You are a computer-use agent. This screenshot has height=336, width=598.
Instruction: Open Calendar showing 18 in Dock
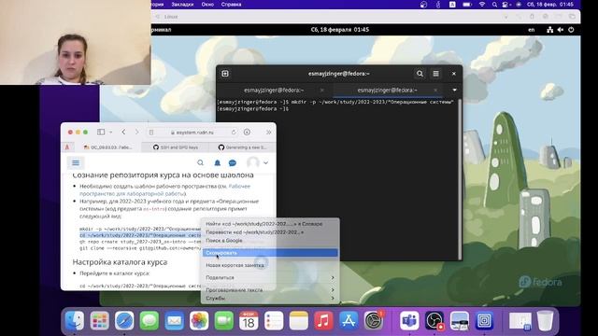pyautogui.click(x=249, y=320)
